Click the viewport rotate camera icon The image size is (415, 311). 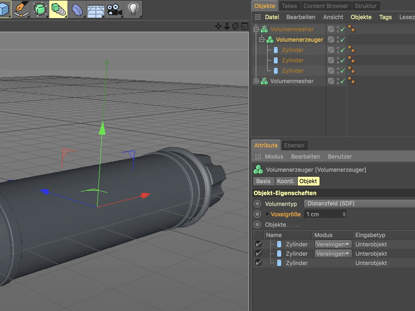(x=236, y=26)
